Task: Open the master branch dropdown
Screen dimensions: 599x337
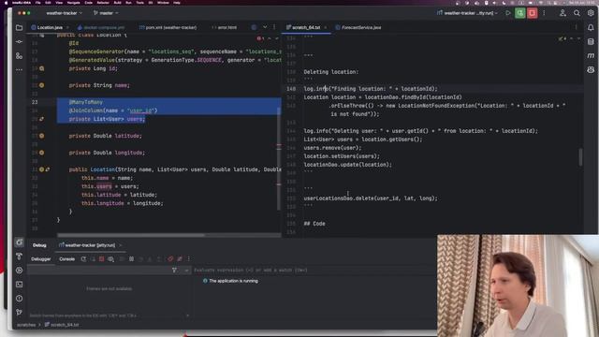Action: [x=106, y=13]
